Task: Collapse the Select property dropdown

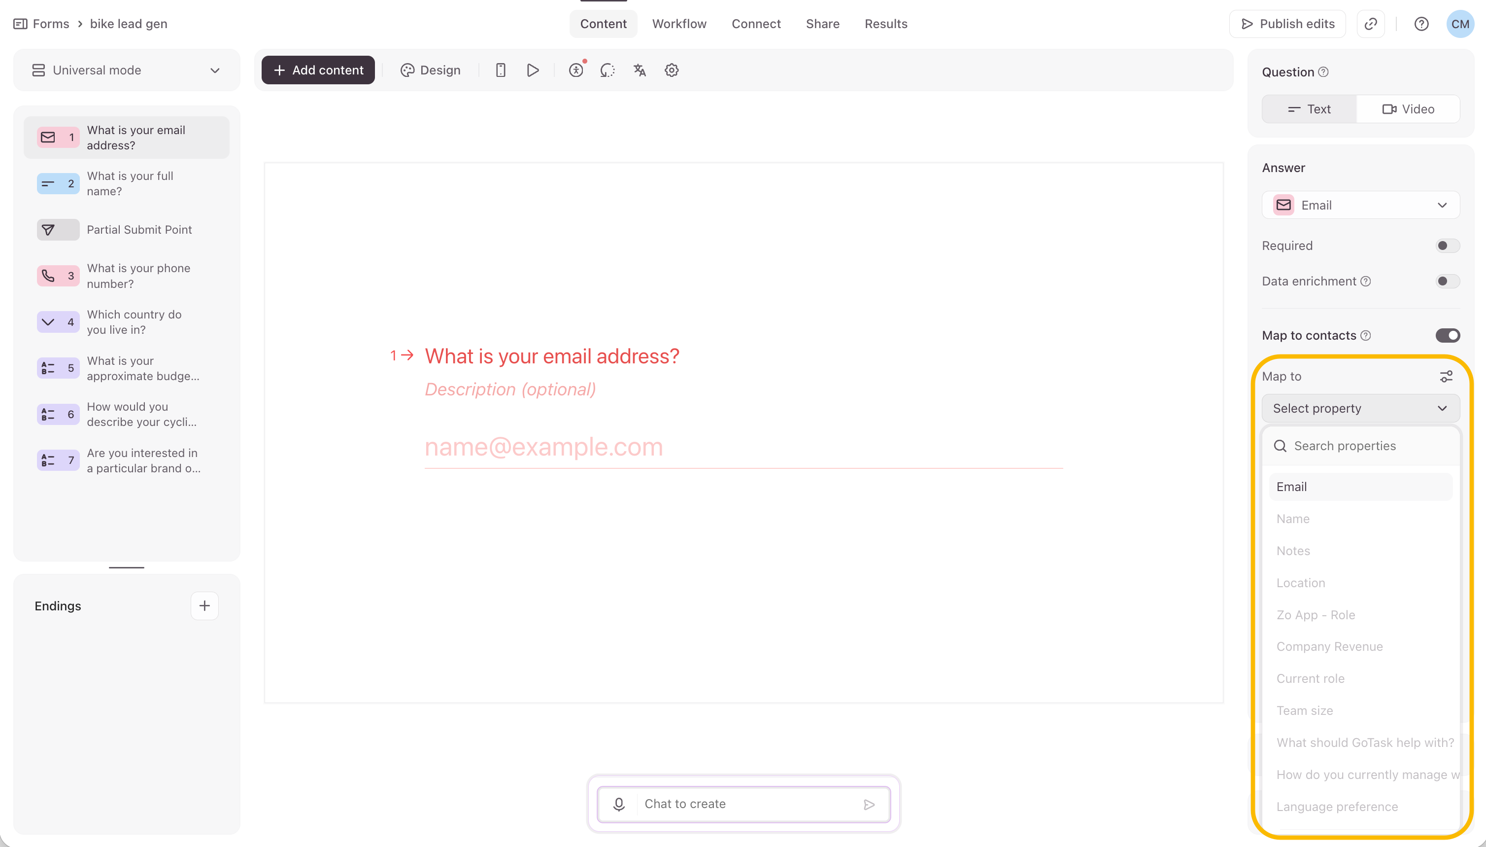Action: tap(1360, 408)
